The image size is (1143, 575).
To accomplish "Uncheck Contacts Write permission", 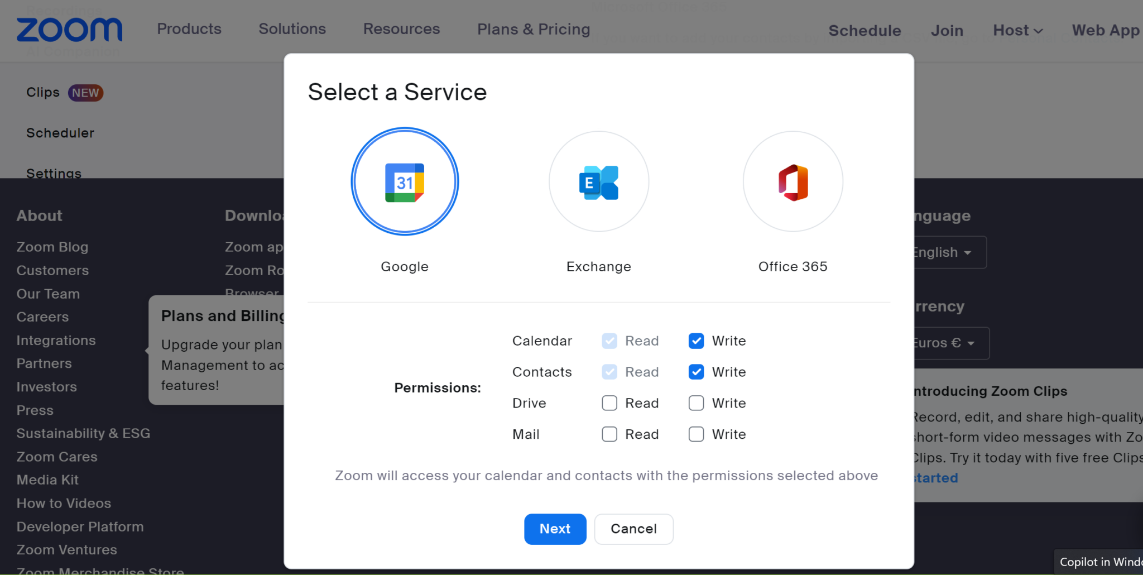I will 696,372.
